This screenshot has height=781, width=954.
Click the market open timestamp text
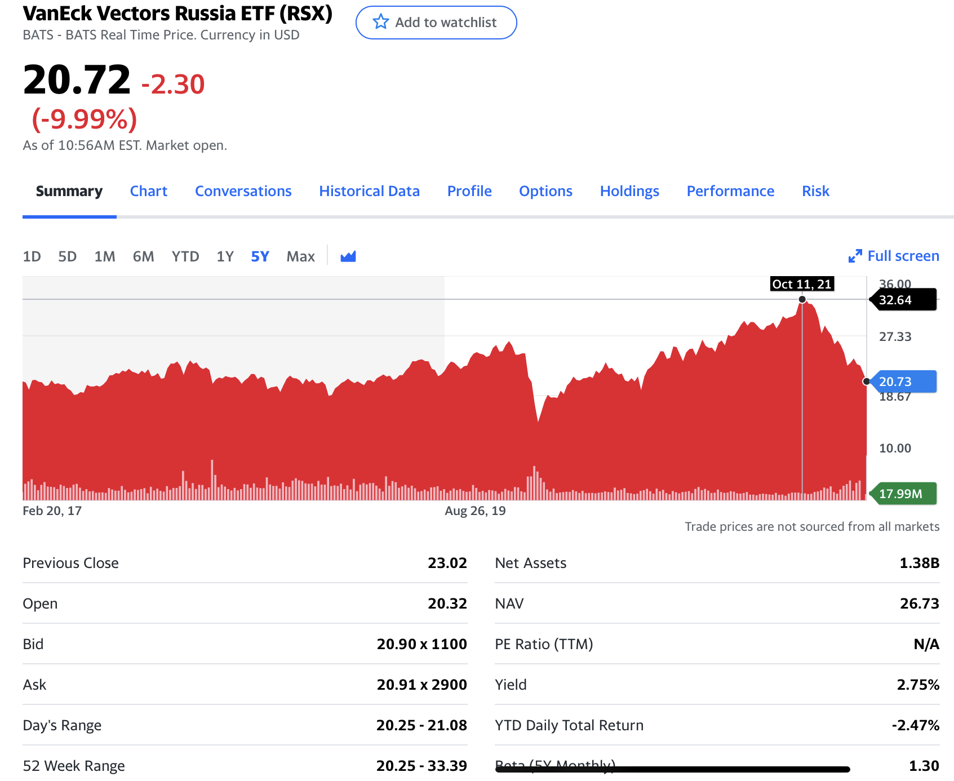[x=125, y=145]
